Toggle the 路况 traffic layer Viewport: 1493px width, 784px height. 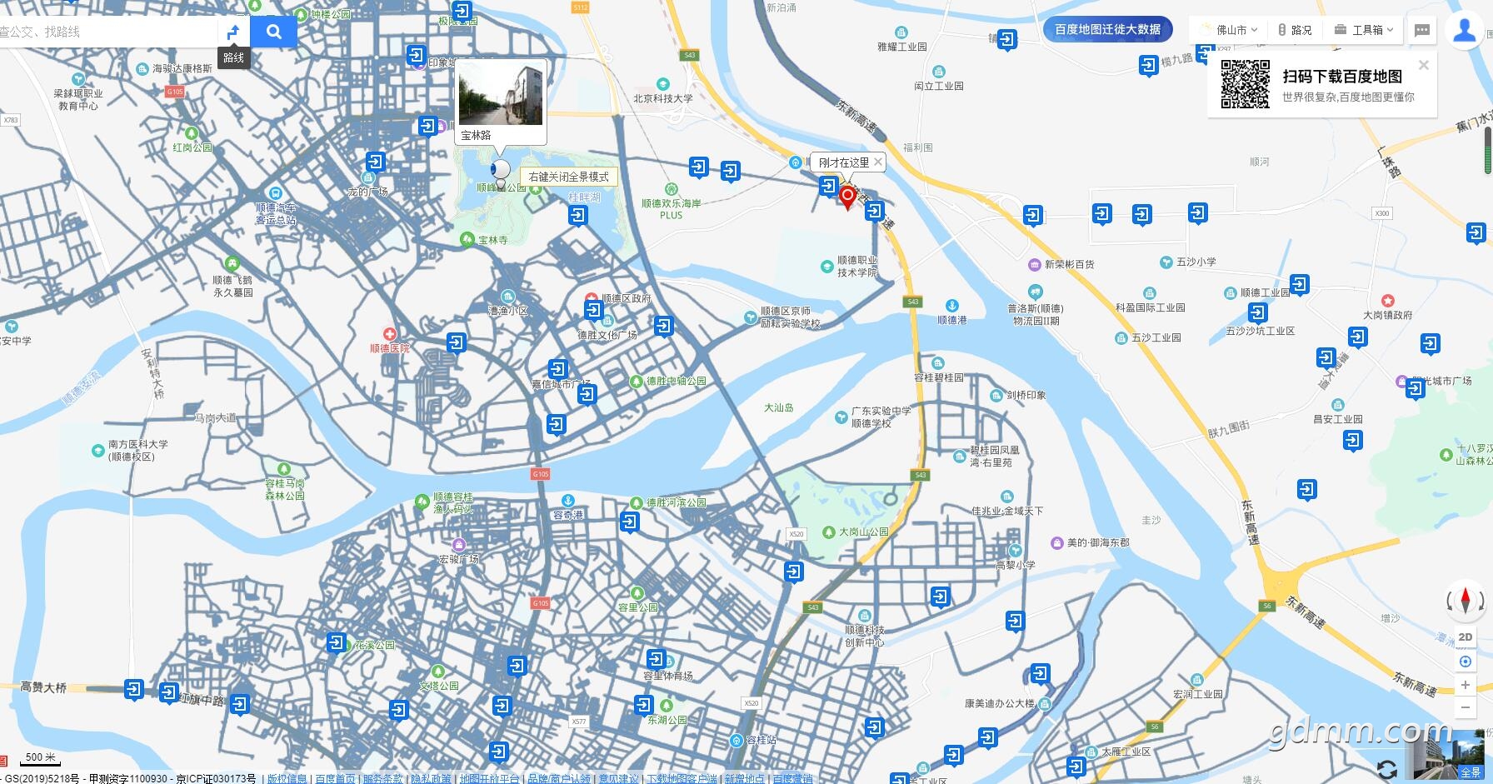tap(1295, 30)
